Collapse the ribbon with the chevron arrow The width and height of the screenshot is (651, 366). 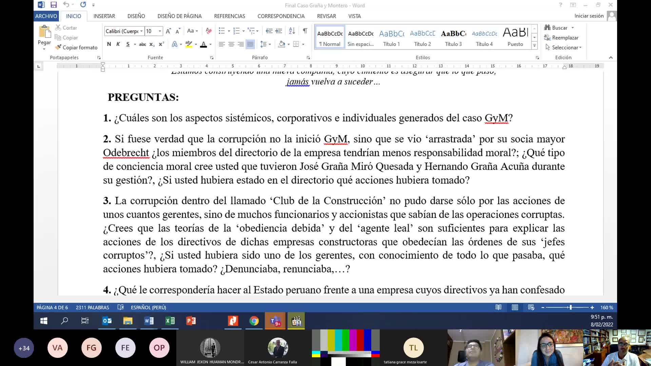point(611,58)
